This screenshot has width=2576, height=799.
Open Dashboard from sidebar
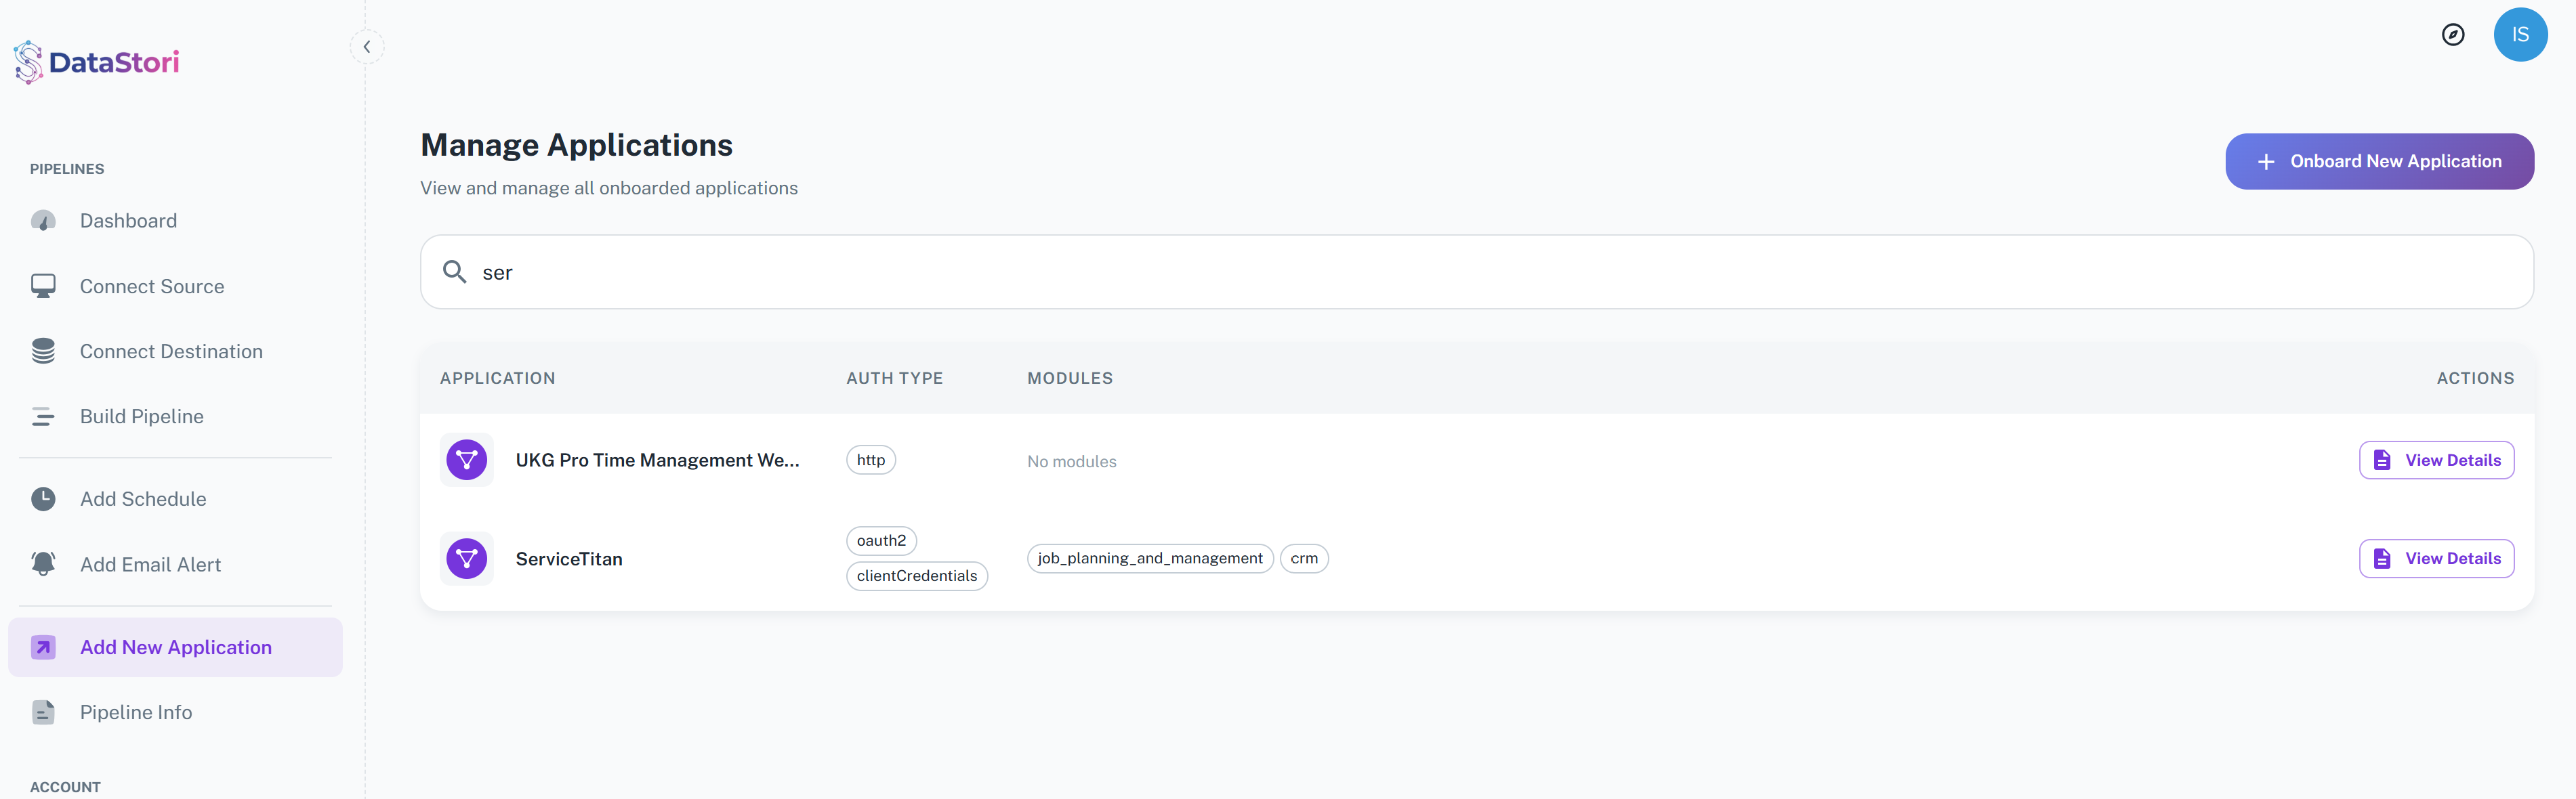[128, 221]
